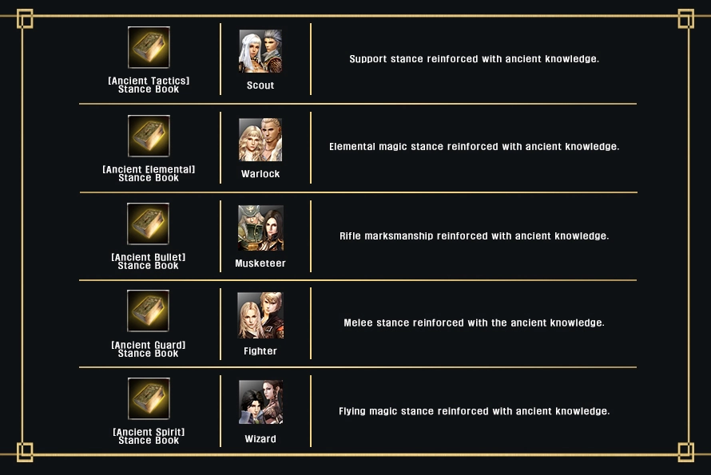Click the Support stance description text

coord(475,59)
